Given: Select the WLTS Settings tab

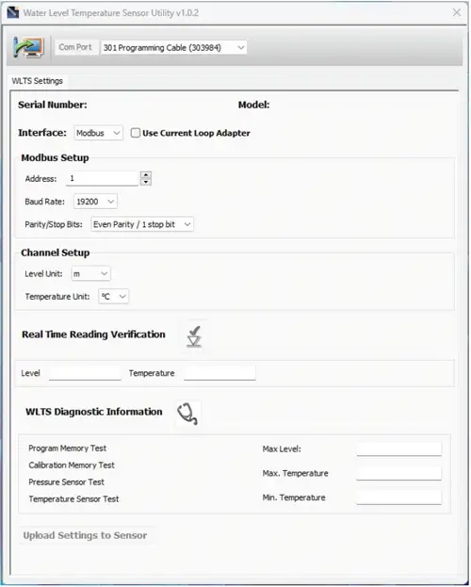Looking at the screenshot, I should pos(37,81).
